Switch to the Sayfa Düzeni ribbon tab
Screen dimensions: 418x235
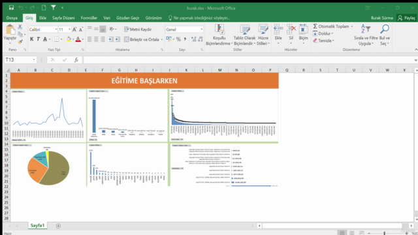click(x=63, y=18)
